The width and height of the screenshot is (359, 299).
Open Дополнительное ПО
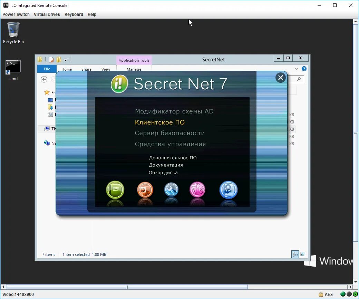click(173, 158)
